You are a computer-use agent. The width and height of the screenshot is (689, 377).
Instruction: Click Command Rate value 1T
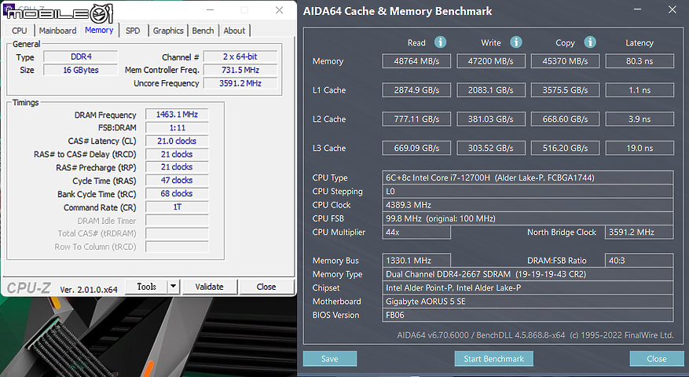pos(177,207)
